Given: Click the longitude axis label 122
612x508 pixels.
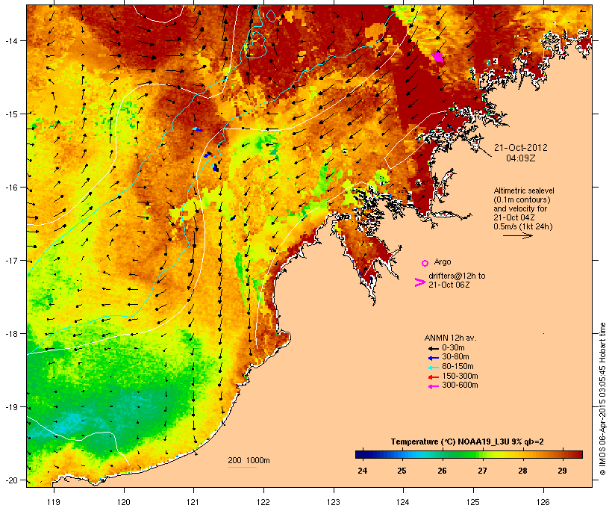Looking at the screenshot, I should pyautogui.click(x=264, y=502).
